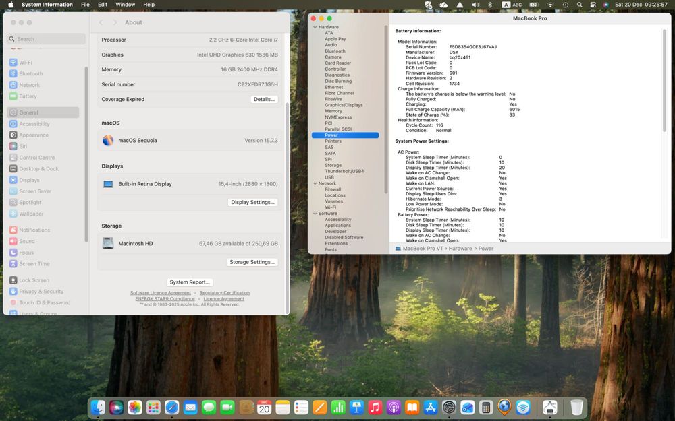Open Storage Settings... button
The height and width of the screenshot is (421, 675).
252,262
